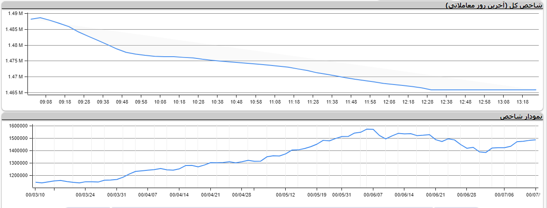Screen dimensions: 547x208
Task: Click the 1.49 M y-axis label
Action: [x=16, y=14]
